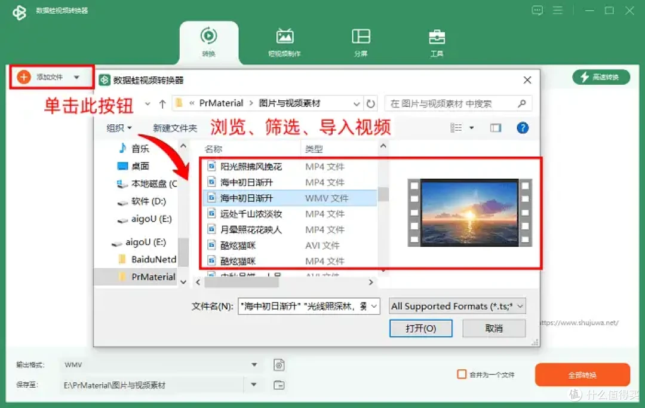The image size is (645, 408).
Task: Click 图片与视频素材 breadcrumb segment
Action: pyautogui.click(x=290, y=103)
